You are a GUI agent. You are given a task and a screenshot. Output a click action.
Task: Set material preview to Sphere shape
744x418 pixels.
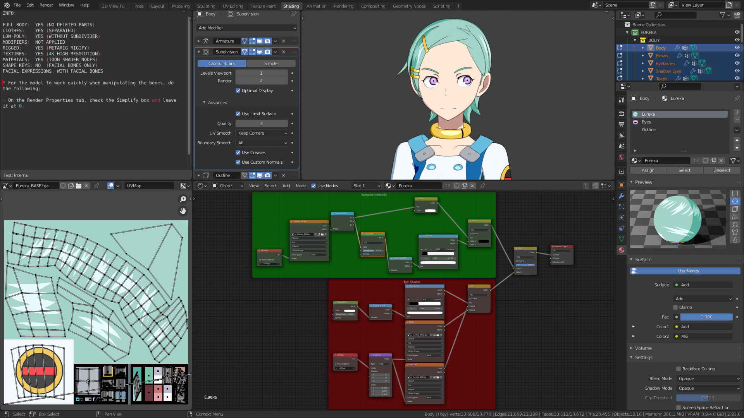tap(735, 201)
